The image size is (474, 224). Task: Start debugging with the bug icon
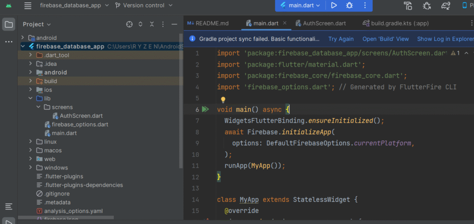pyautogui.click(x=349, y=6)
